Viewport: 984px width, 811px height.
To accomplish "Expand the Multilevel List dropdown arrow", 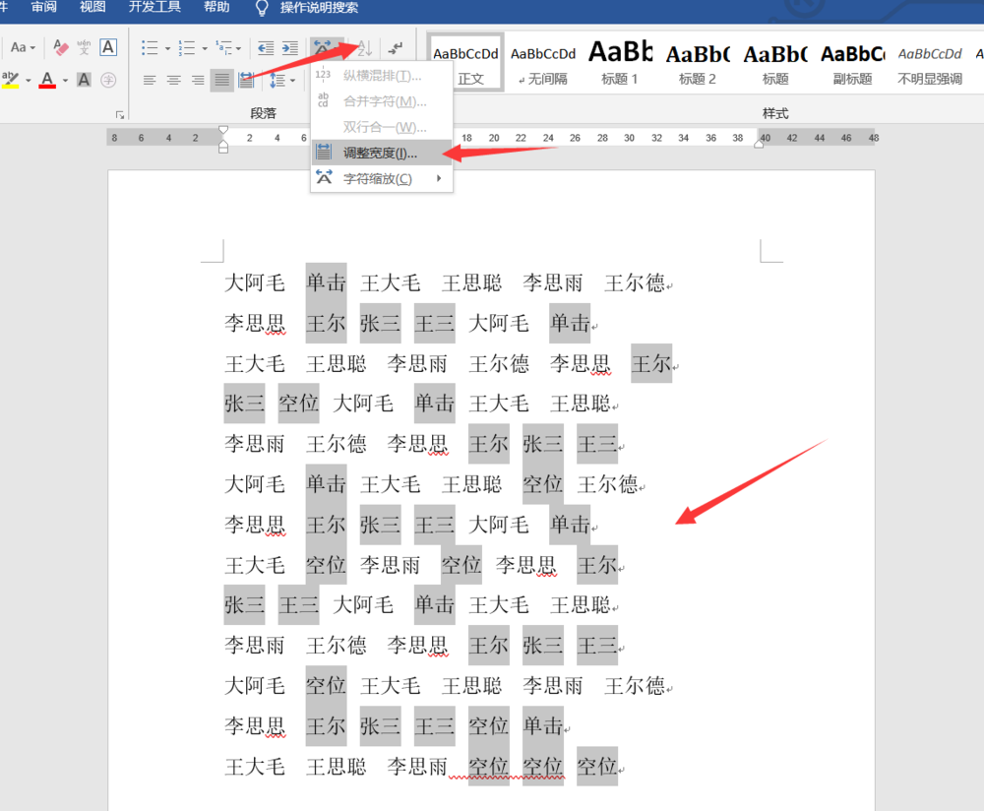I will click(x=238, y=48).
